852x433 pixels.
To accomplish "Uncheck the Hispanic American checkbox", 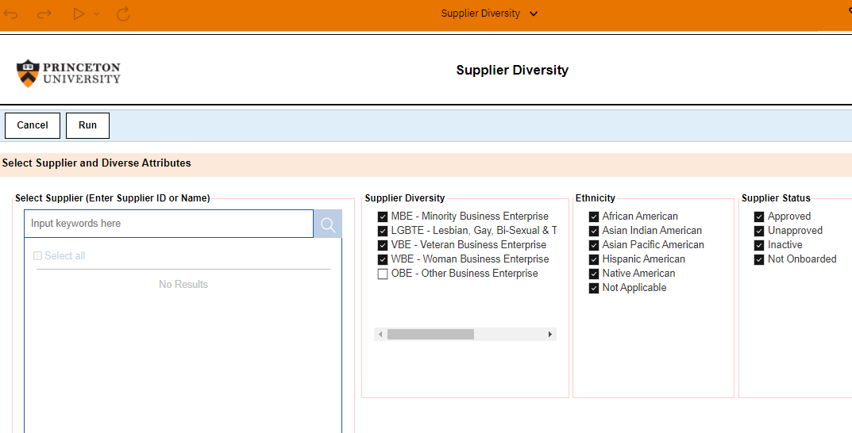I will pyautogui.click(x=594, y=259).
